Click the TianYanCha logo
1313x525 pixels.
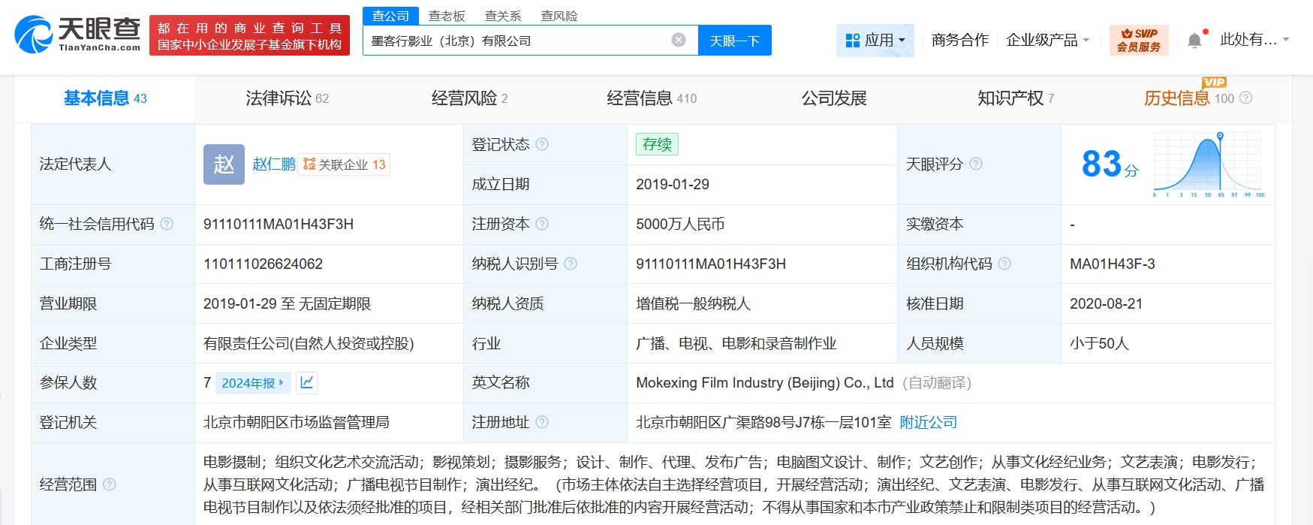tap(77, 35)
